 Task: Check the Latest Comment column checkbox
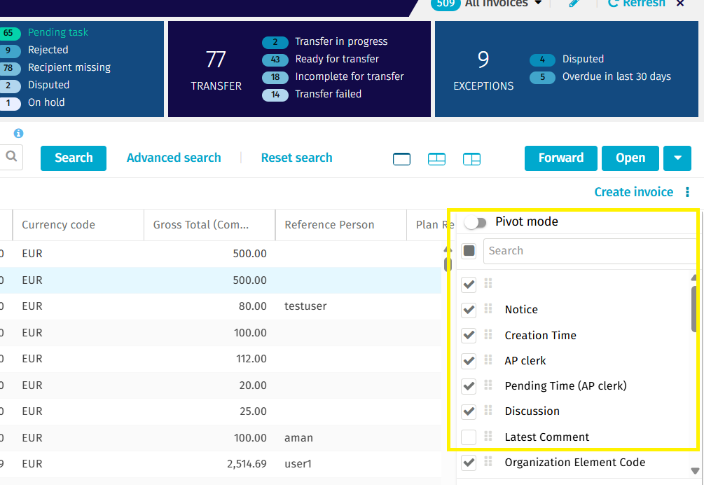(469, 437)
